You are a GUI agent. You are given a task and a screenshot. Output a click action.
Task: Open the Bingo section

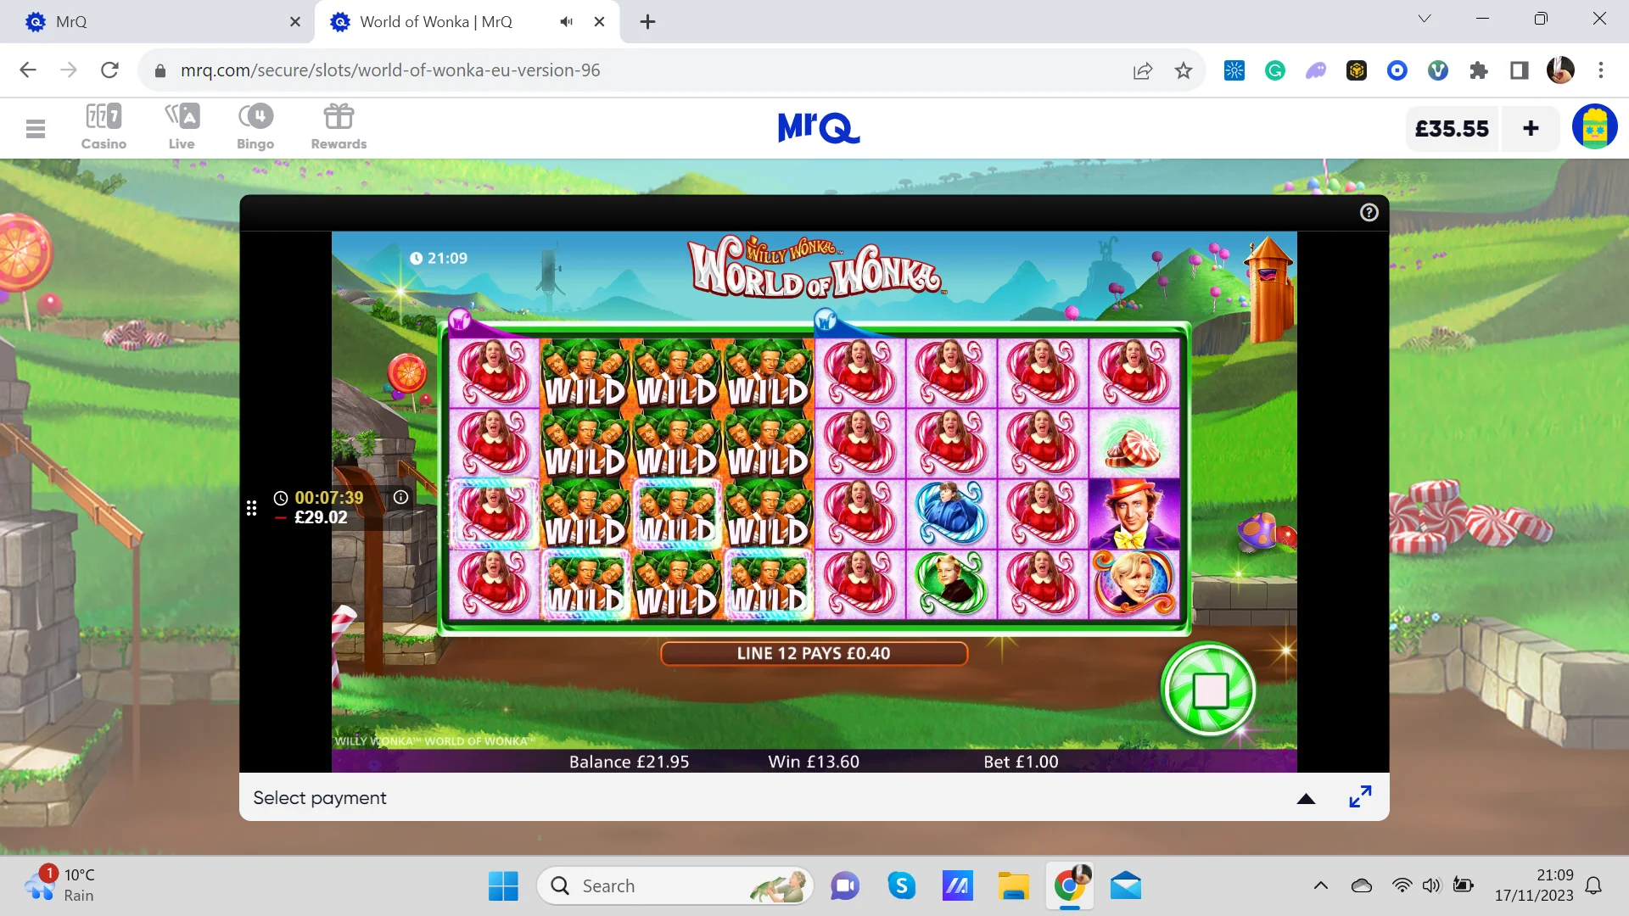point(255,127)
